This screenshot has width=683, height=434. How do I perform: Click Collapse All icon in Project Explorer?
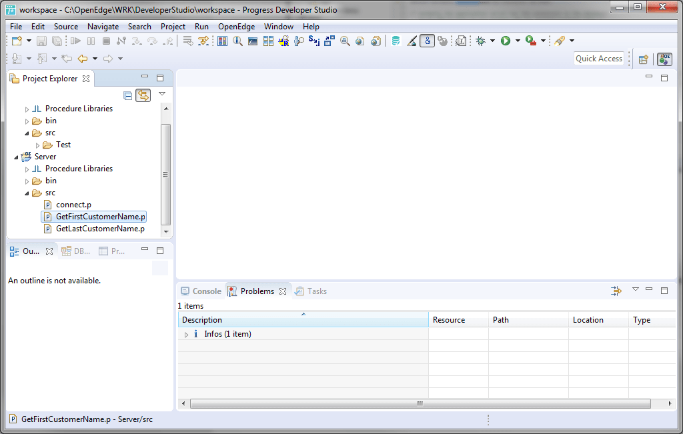point(127,95)
